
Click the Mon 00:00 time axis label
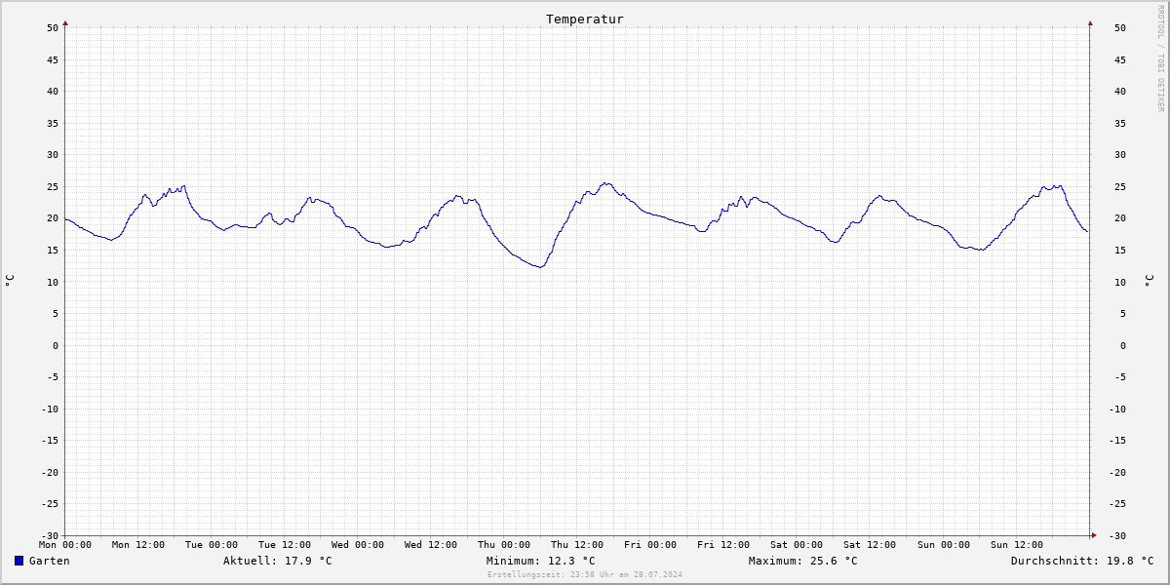tap(65, 545)
